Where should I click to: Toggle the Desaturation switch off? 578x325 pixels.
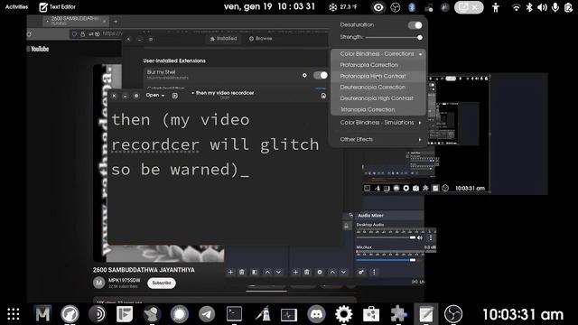point(415,25)
